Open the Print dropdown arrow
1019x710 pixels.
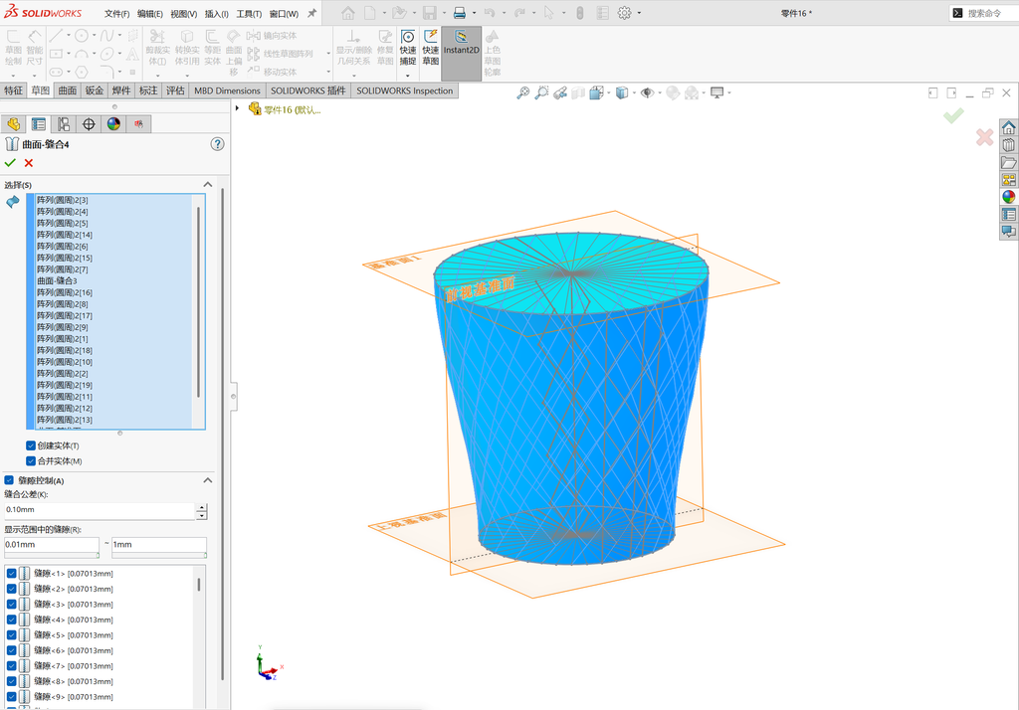pos(474,13)
